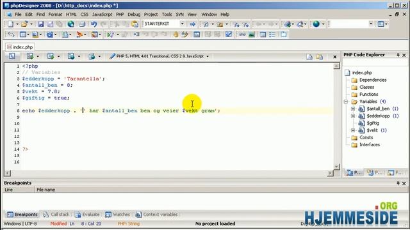Collapse the Variables (4) tree node

pyautogui.click(x=346, y=102)
